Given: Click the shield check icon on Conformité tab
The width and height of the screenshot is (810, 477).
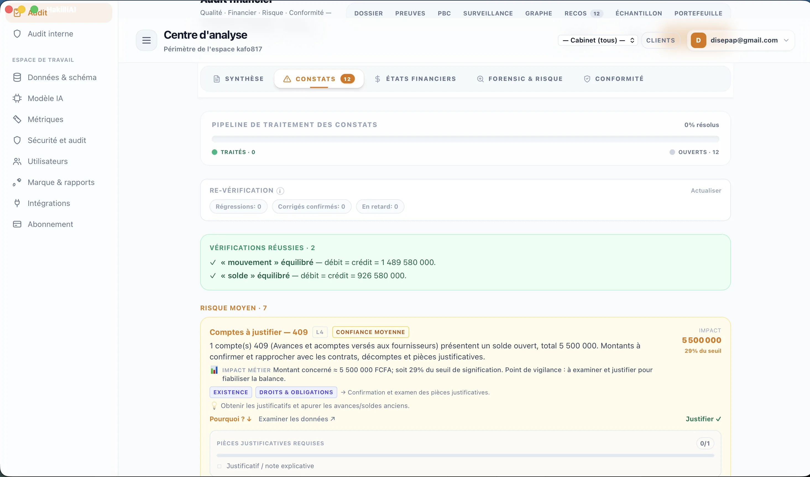Looking at the screenshot, I should coord(587,79).
